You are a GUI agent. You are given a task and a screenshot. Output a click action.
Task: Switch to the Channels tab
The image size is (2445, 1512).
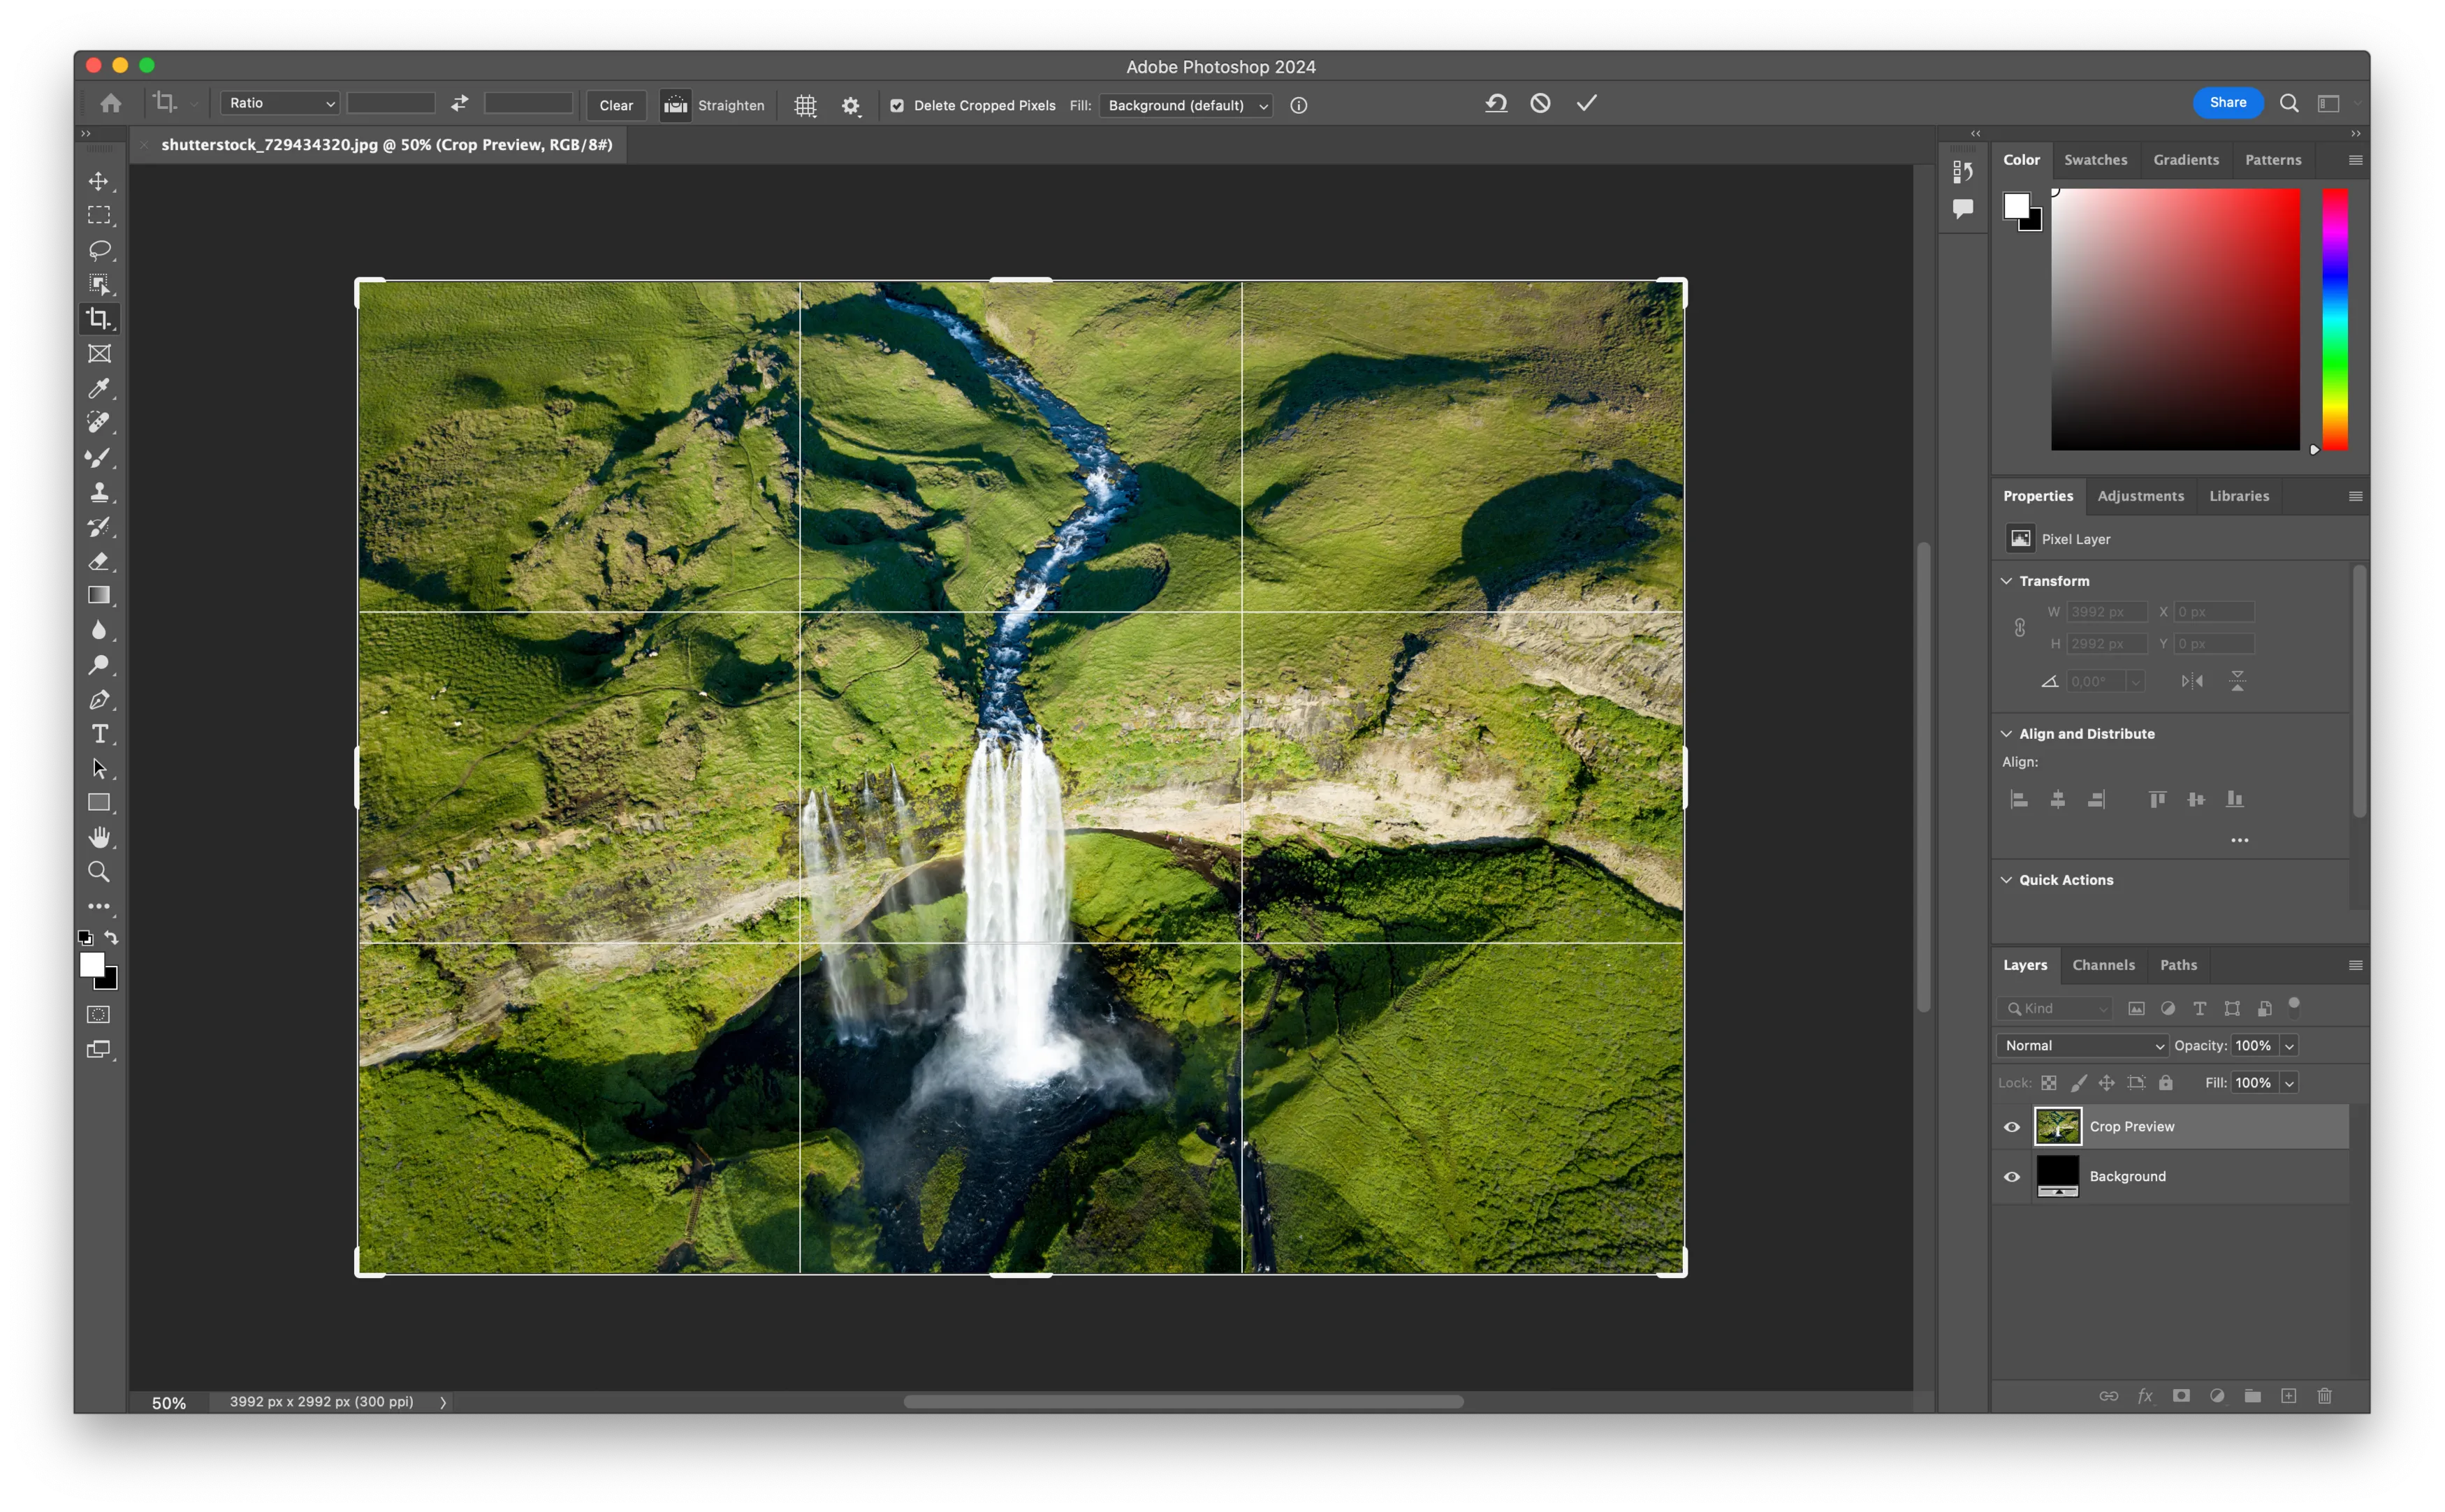pyautogui.click(x=2103, y=965)
